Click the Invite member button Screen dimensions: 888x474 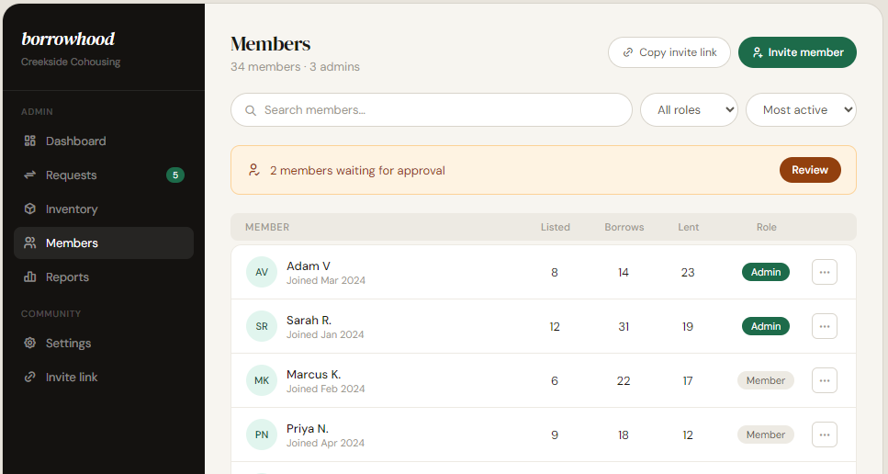point(797,52)
